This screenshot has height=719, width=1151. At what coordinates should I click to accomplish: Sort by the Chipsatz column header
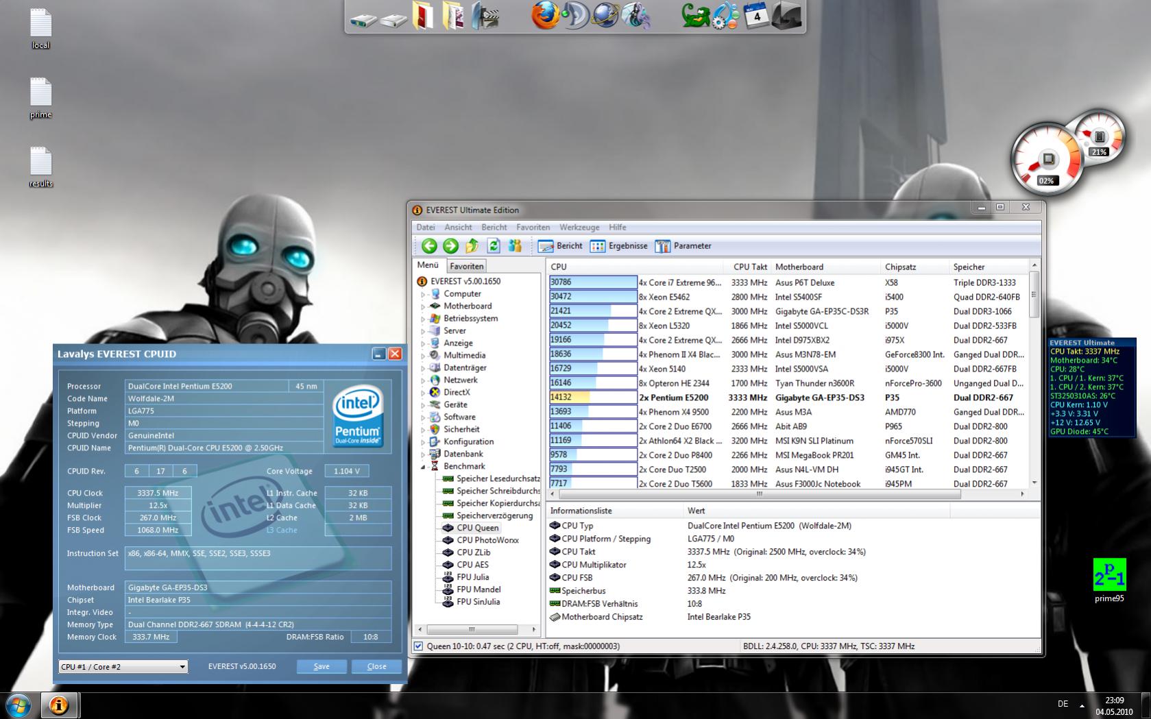tap(915, 267)
